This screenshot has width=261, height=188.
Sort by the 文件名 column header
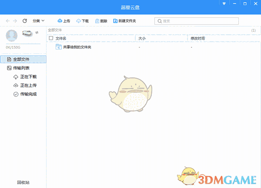pos(61,38)
